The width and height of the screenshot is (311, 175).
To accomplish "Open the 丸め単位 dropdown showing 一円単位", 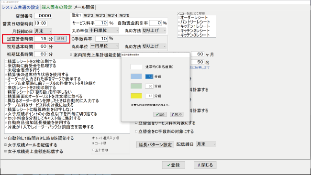I will (104, 46).
